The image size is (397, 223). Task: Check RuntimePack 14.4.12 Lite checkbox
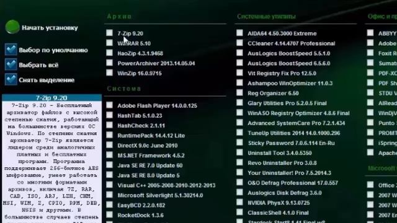109,135
